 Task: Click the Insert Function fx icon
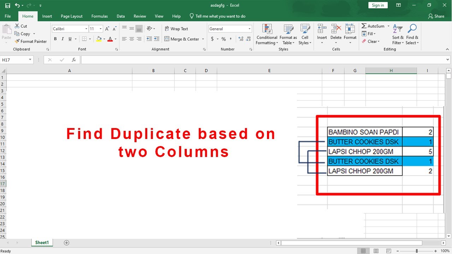74,60
